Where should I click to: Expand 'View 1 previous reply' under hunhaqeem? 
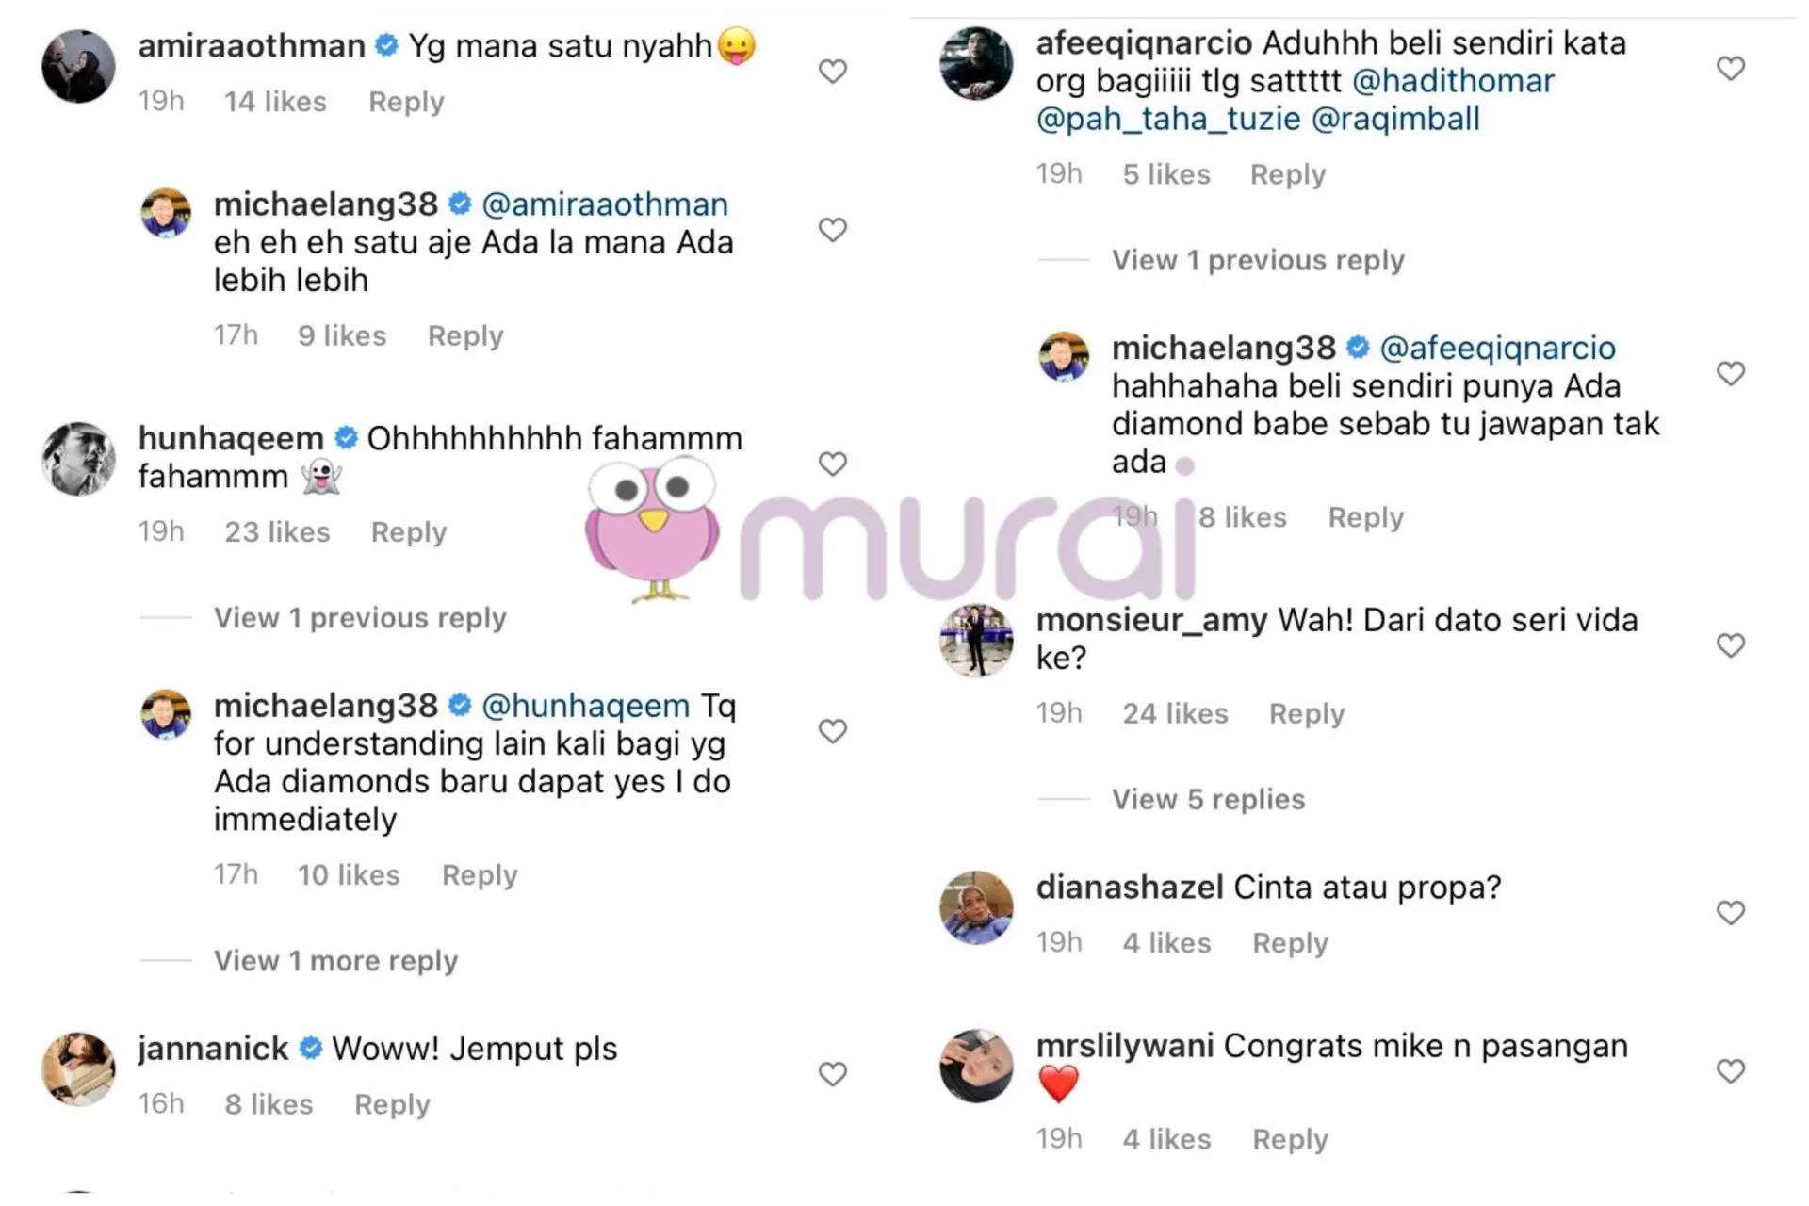tap(360, 618)
